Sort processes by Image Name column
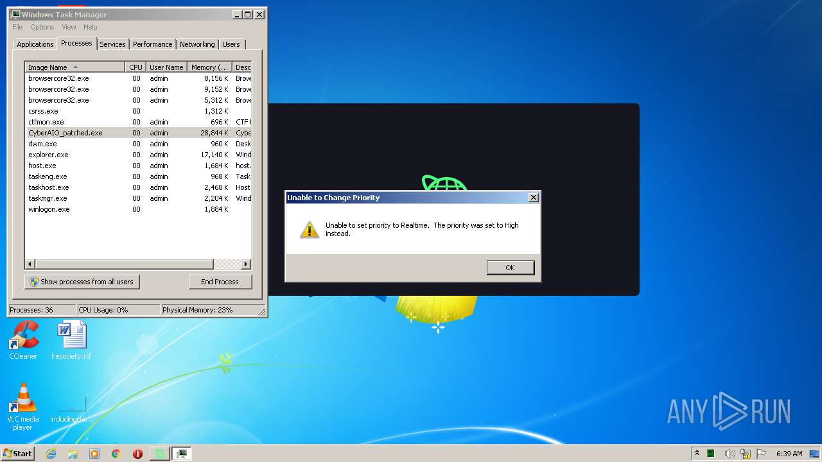 74,67
